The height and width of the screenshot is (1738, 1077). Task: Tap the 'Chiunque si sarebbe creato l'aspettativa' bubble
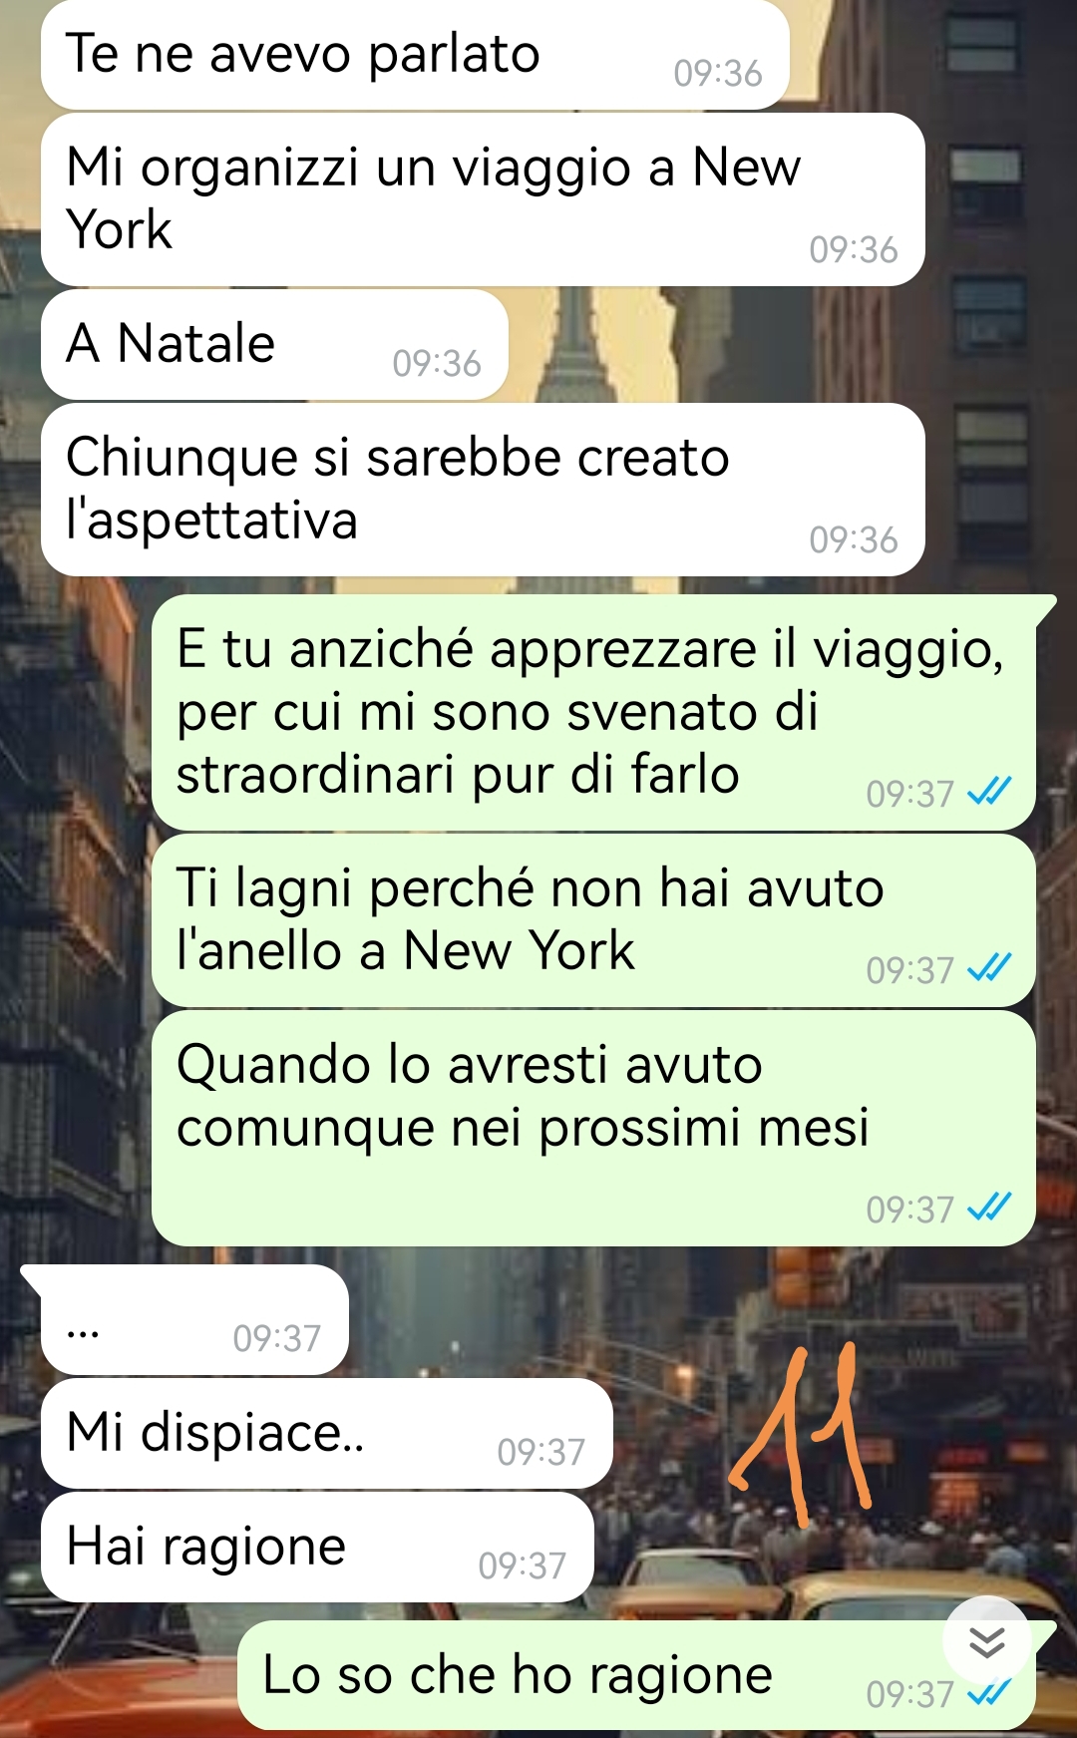click(x=483, y=490)
